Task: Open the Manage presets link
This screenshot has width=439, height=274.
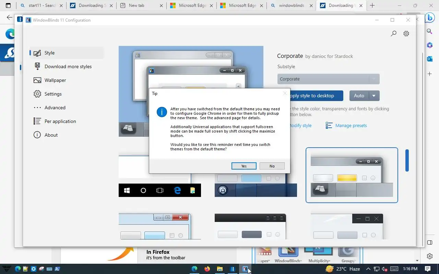Action: pos(351,126)
